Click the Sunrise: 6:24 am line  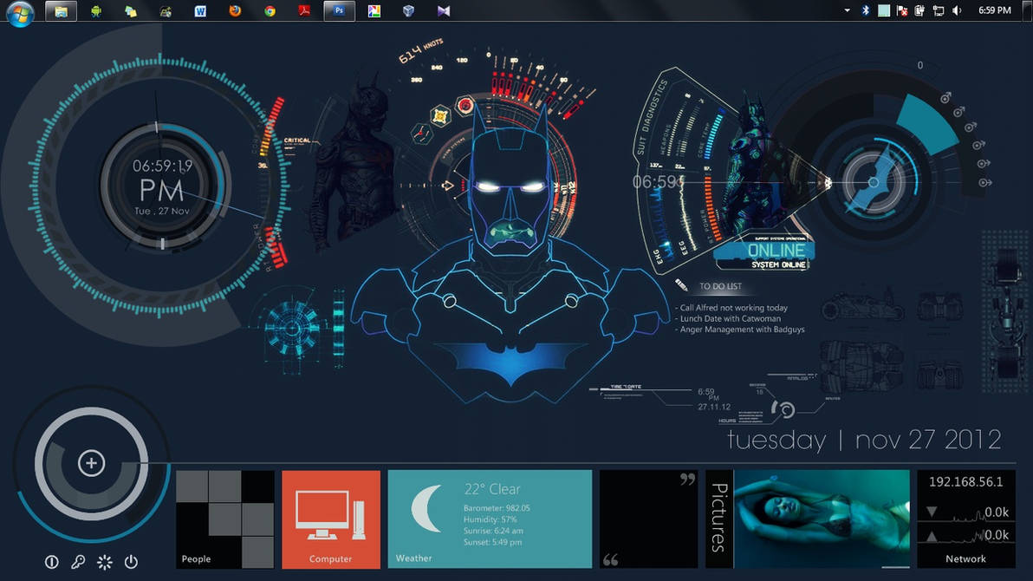(493, 531)
